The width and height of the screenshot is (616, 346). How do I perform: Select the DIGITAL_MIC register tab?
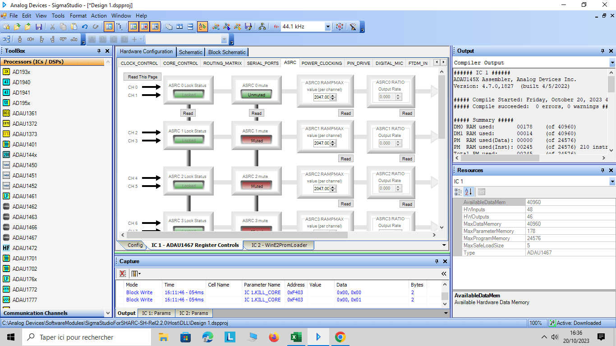pyautogui.click(x=389, y=63)
